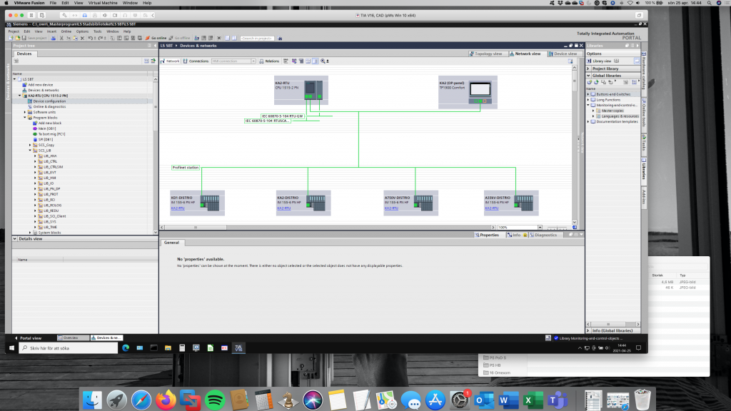This screenshot has height=411, width=731.
Task: Collapse the LS SBT project root node
Action: 14,79
